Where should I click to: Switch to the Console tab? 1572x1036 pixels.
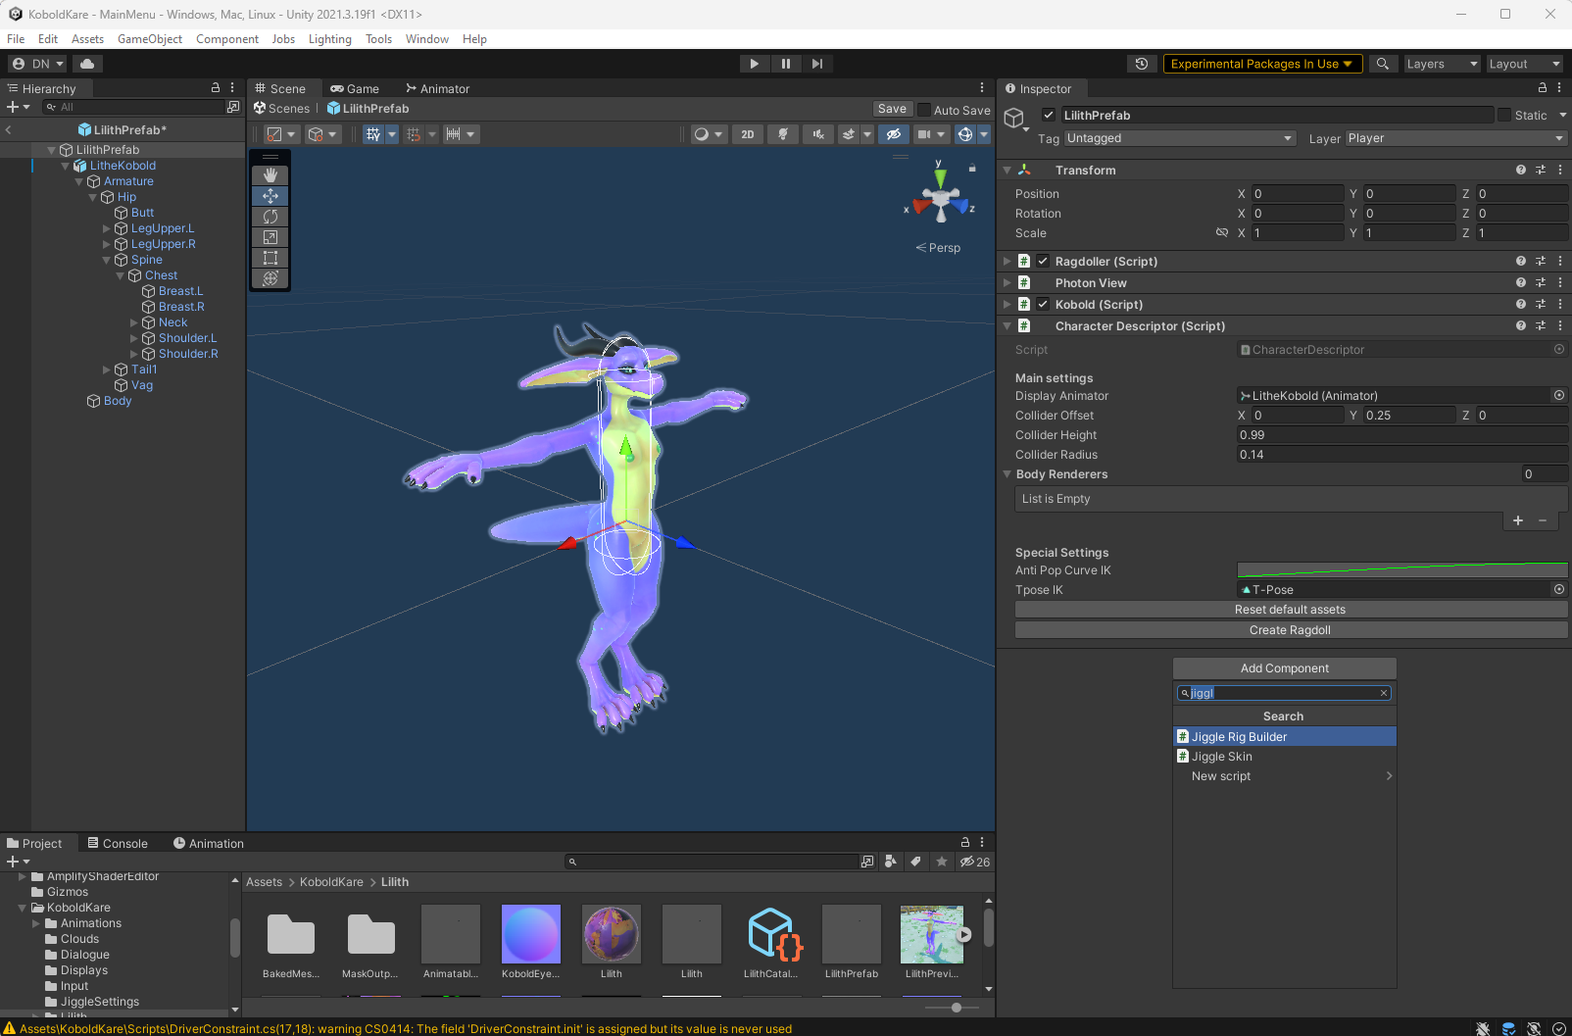pos(118,844)
